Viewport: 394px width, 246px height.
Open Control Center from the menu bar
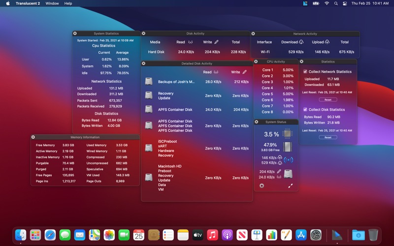tap(345, 3)
